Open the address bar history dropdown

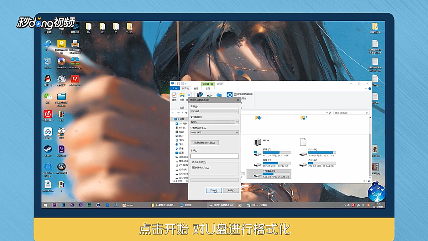326,112
